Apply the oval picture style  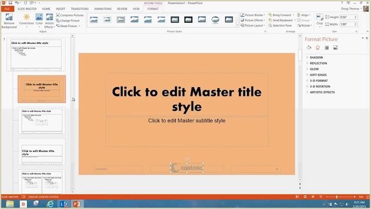click(215, 20)
